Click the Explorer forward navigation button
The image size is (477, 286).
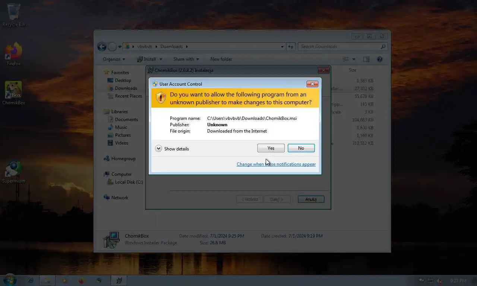pyautogui.click(x=112, y=47)
